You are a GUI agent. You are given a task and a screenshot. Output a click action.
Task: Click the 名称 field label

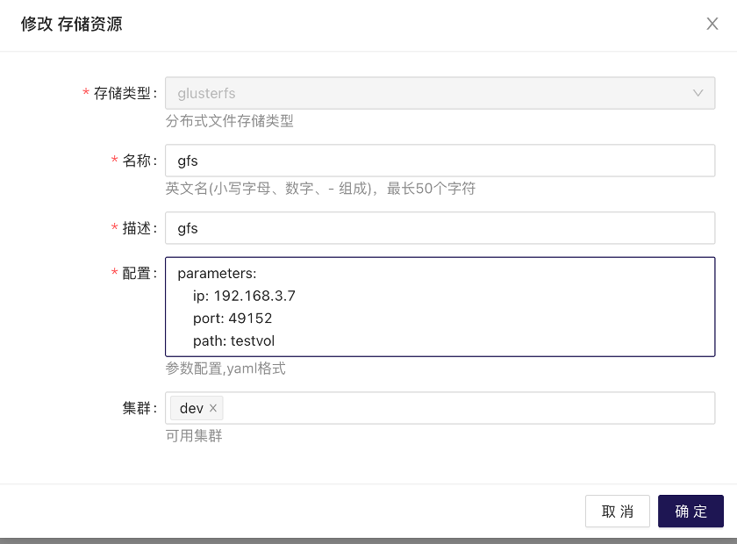pyautogui.click(x=136, y=161)
